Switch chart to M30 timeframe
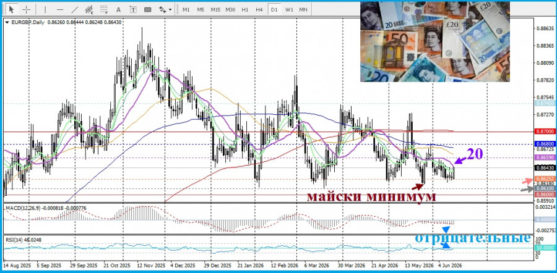This screenshot has height=273, width=557. click(x=230, y=9)
